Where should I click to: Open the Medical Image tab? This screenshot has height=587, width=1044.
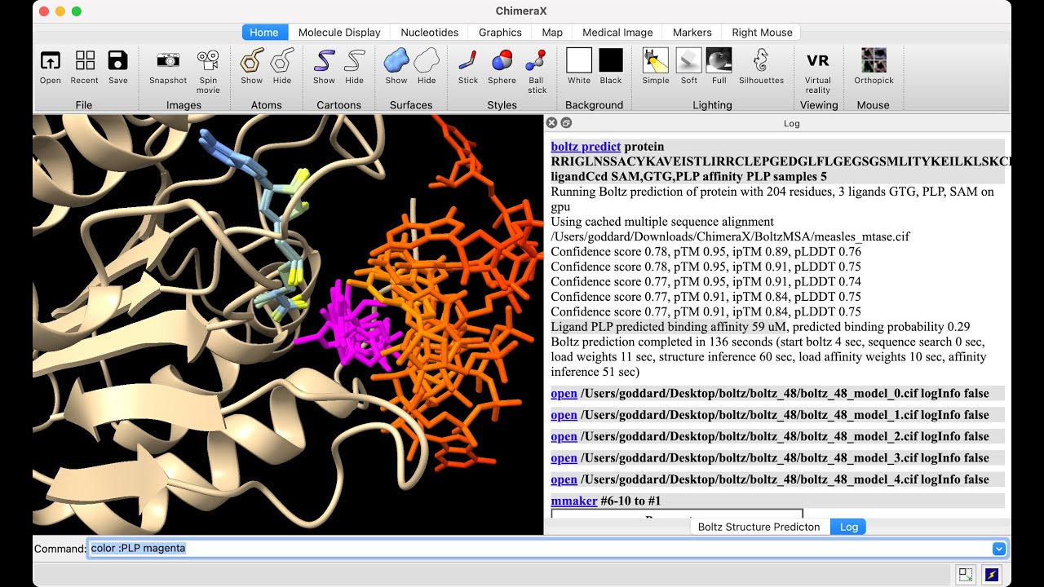(617, 33)
